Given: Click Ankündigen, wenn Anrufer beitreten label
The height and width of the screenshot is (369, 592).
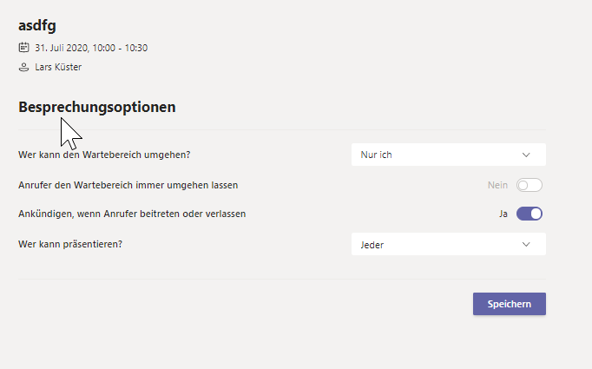Looking at the screenshot, I should pyautogui.click(x=132, y=214).
